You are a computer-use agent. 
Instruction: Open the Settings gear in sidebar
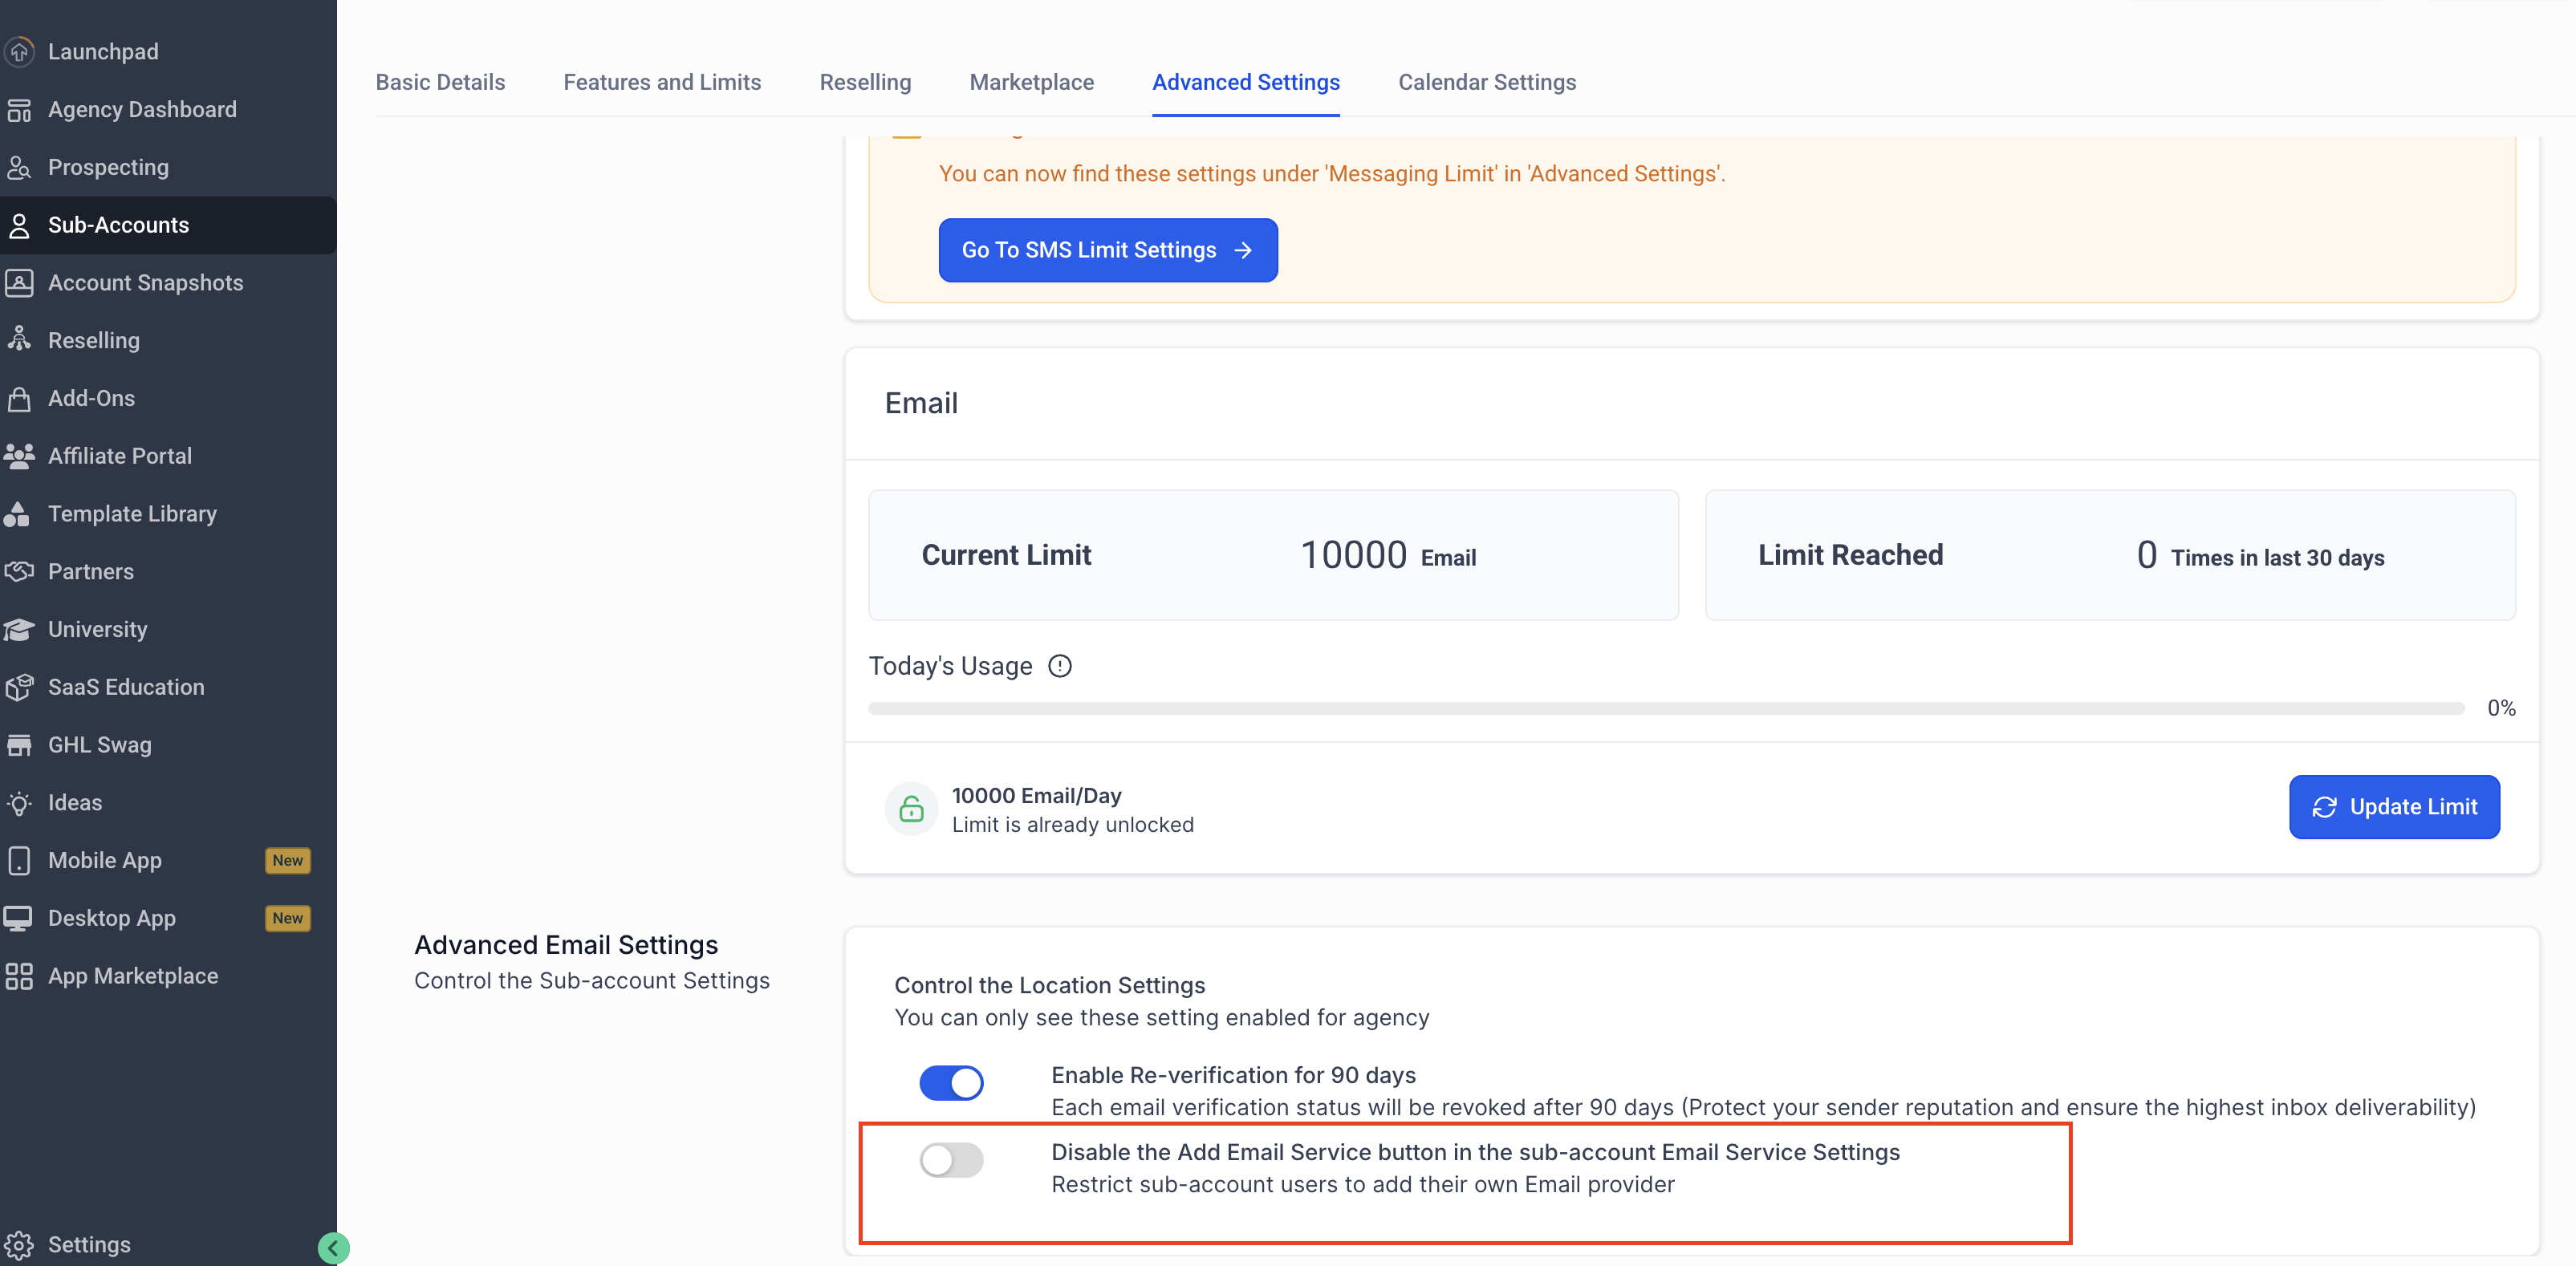(x=19, y=1245)
